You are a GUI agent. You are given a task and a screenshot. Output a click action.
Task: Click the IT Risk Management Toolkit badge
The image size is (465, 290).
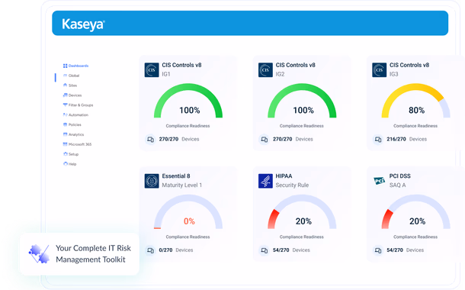79,254
